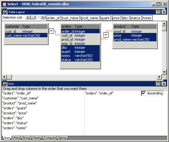Click quant in Selection List
169x142 pixels.
[105, 18]
